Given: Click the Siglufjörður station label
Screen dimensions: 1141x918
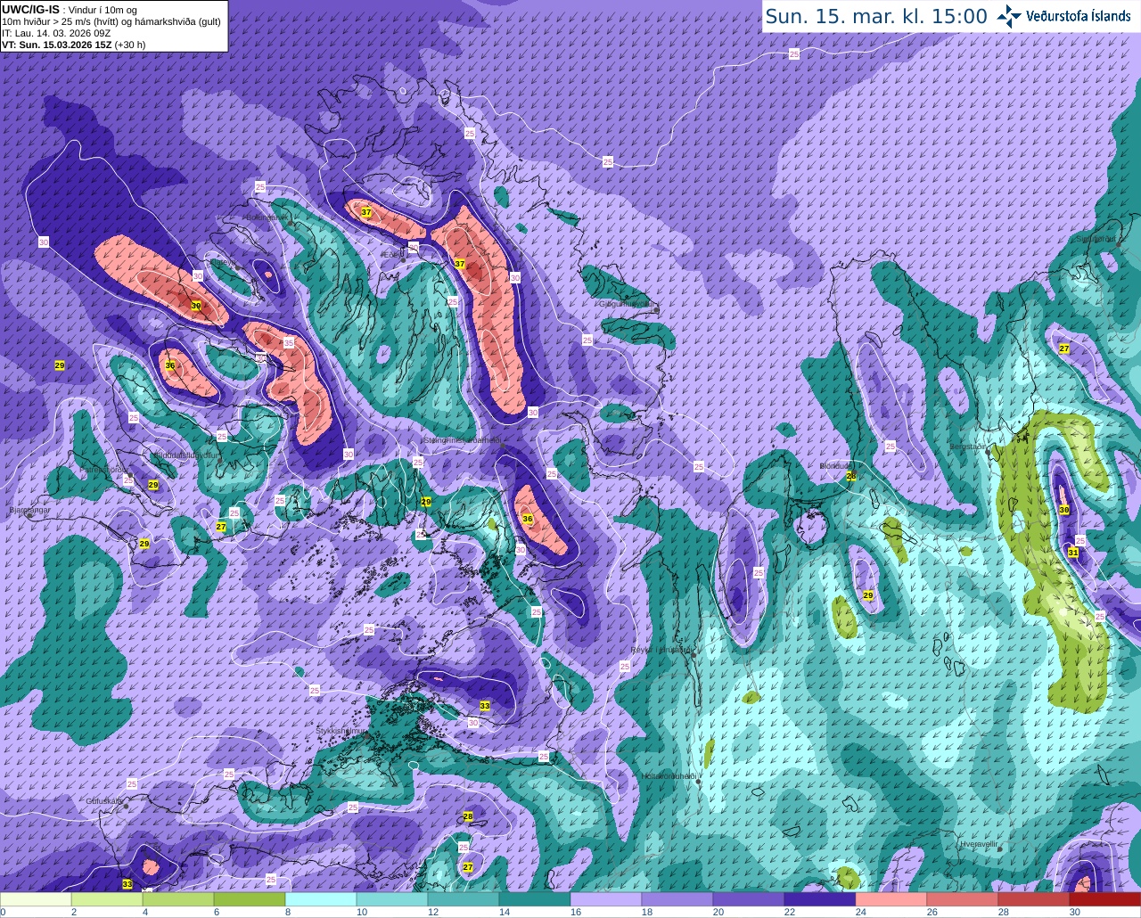Looking at the screenshot, I should [x=1095, y=239].
